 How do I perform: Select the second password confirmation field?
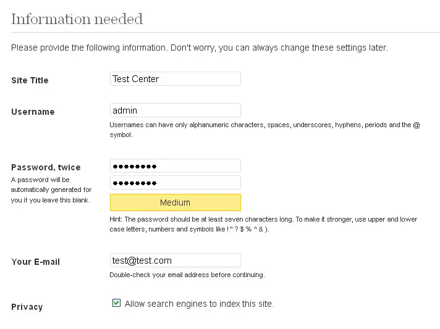click(176, 183)
